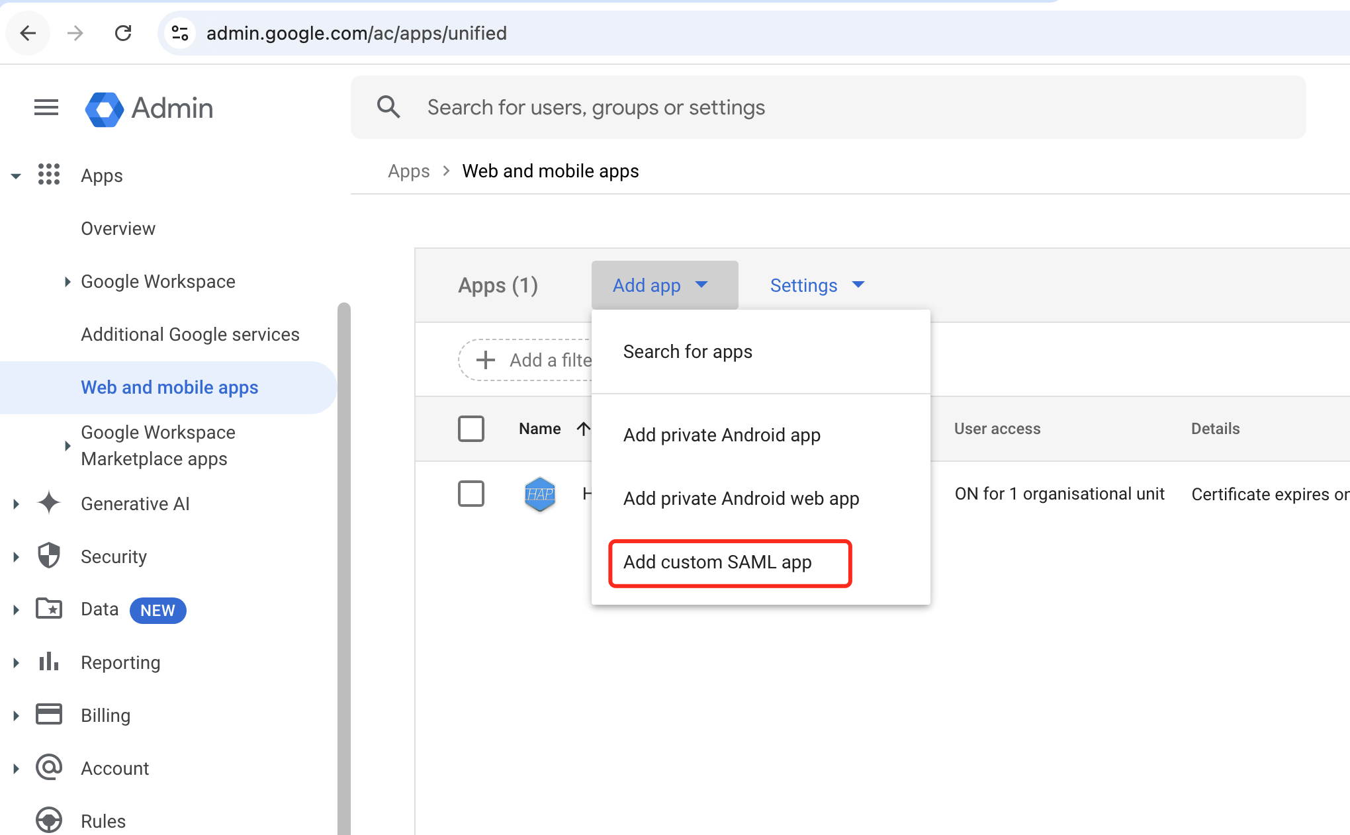Expand the Data section
The image size is (1350, 835).
coord(16,609)
